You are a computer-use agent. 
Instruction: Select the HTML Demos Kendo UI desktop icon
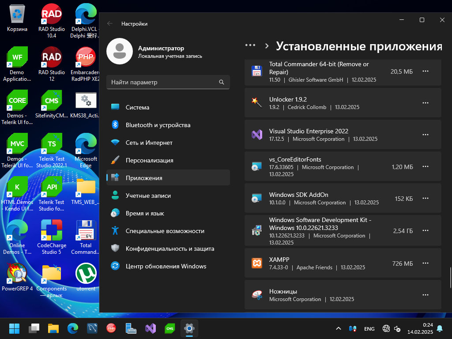click(17, 194)
